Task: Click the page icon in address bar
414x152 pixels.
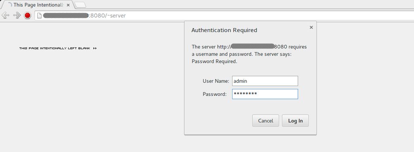Action: [39, 16]
